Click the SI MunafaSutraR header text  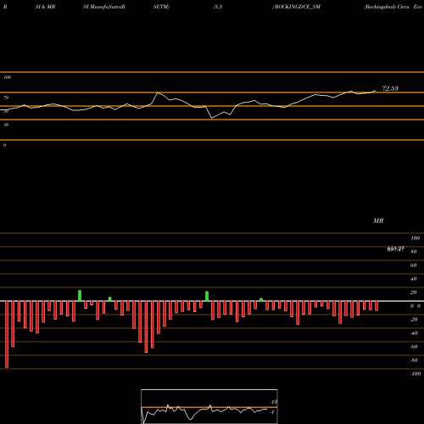tap(104, 7)
